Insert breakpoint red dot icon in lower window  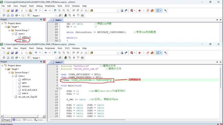139,53
